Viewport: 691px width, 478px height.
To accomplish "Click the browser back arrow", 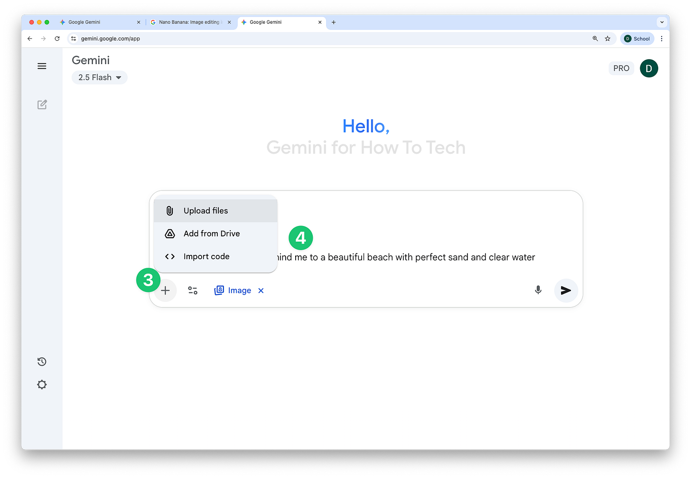I will 30,38.
